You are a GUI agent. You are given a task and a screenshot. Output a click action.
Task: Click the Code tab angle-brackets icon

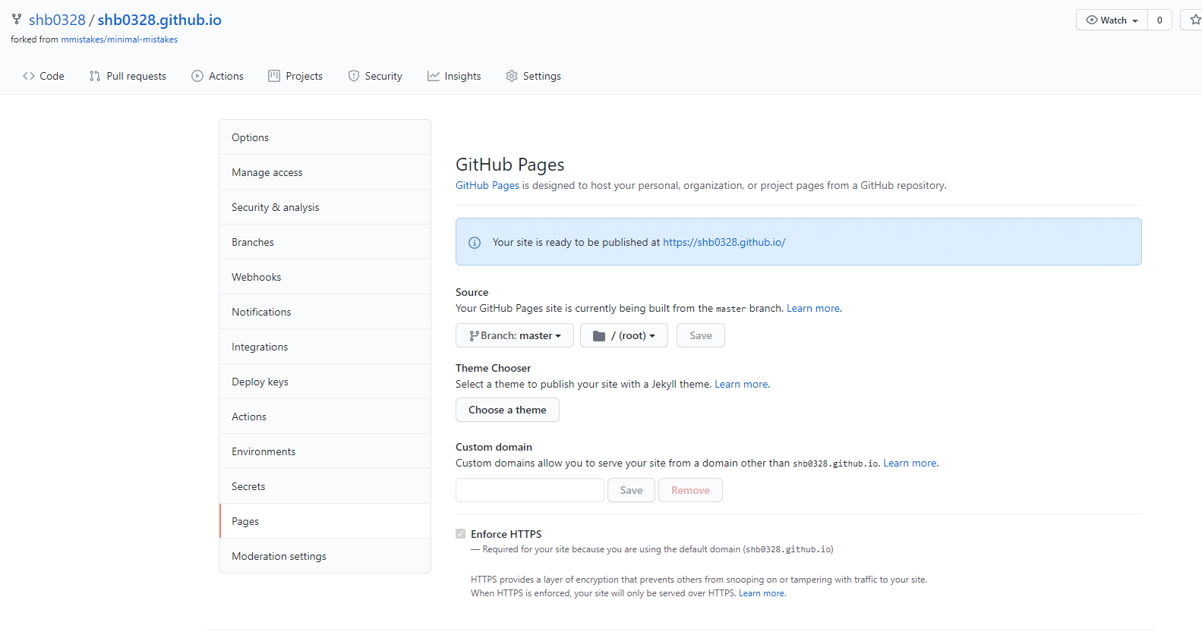[x=29, y=76]
